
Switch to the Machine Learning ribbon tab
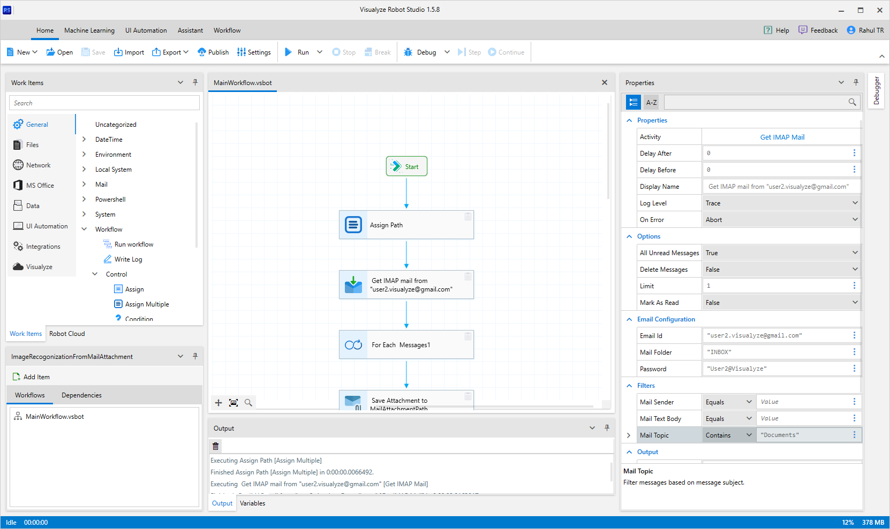(x=89, y=30)
